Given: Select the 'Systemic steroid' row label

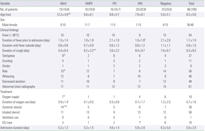Looking at the screenshot, I should tap(12, 107).
